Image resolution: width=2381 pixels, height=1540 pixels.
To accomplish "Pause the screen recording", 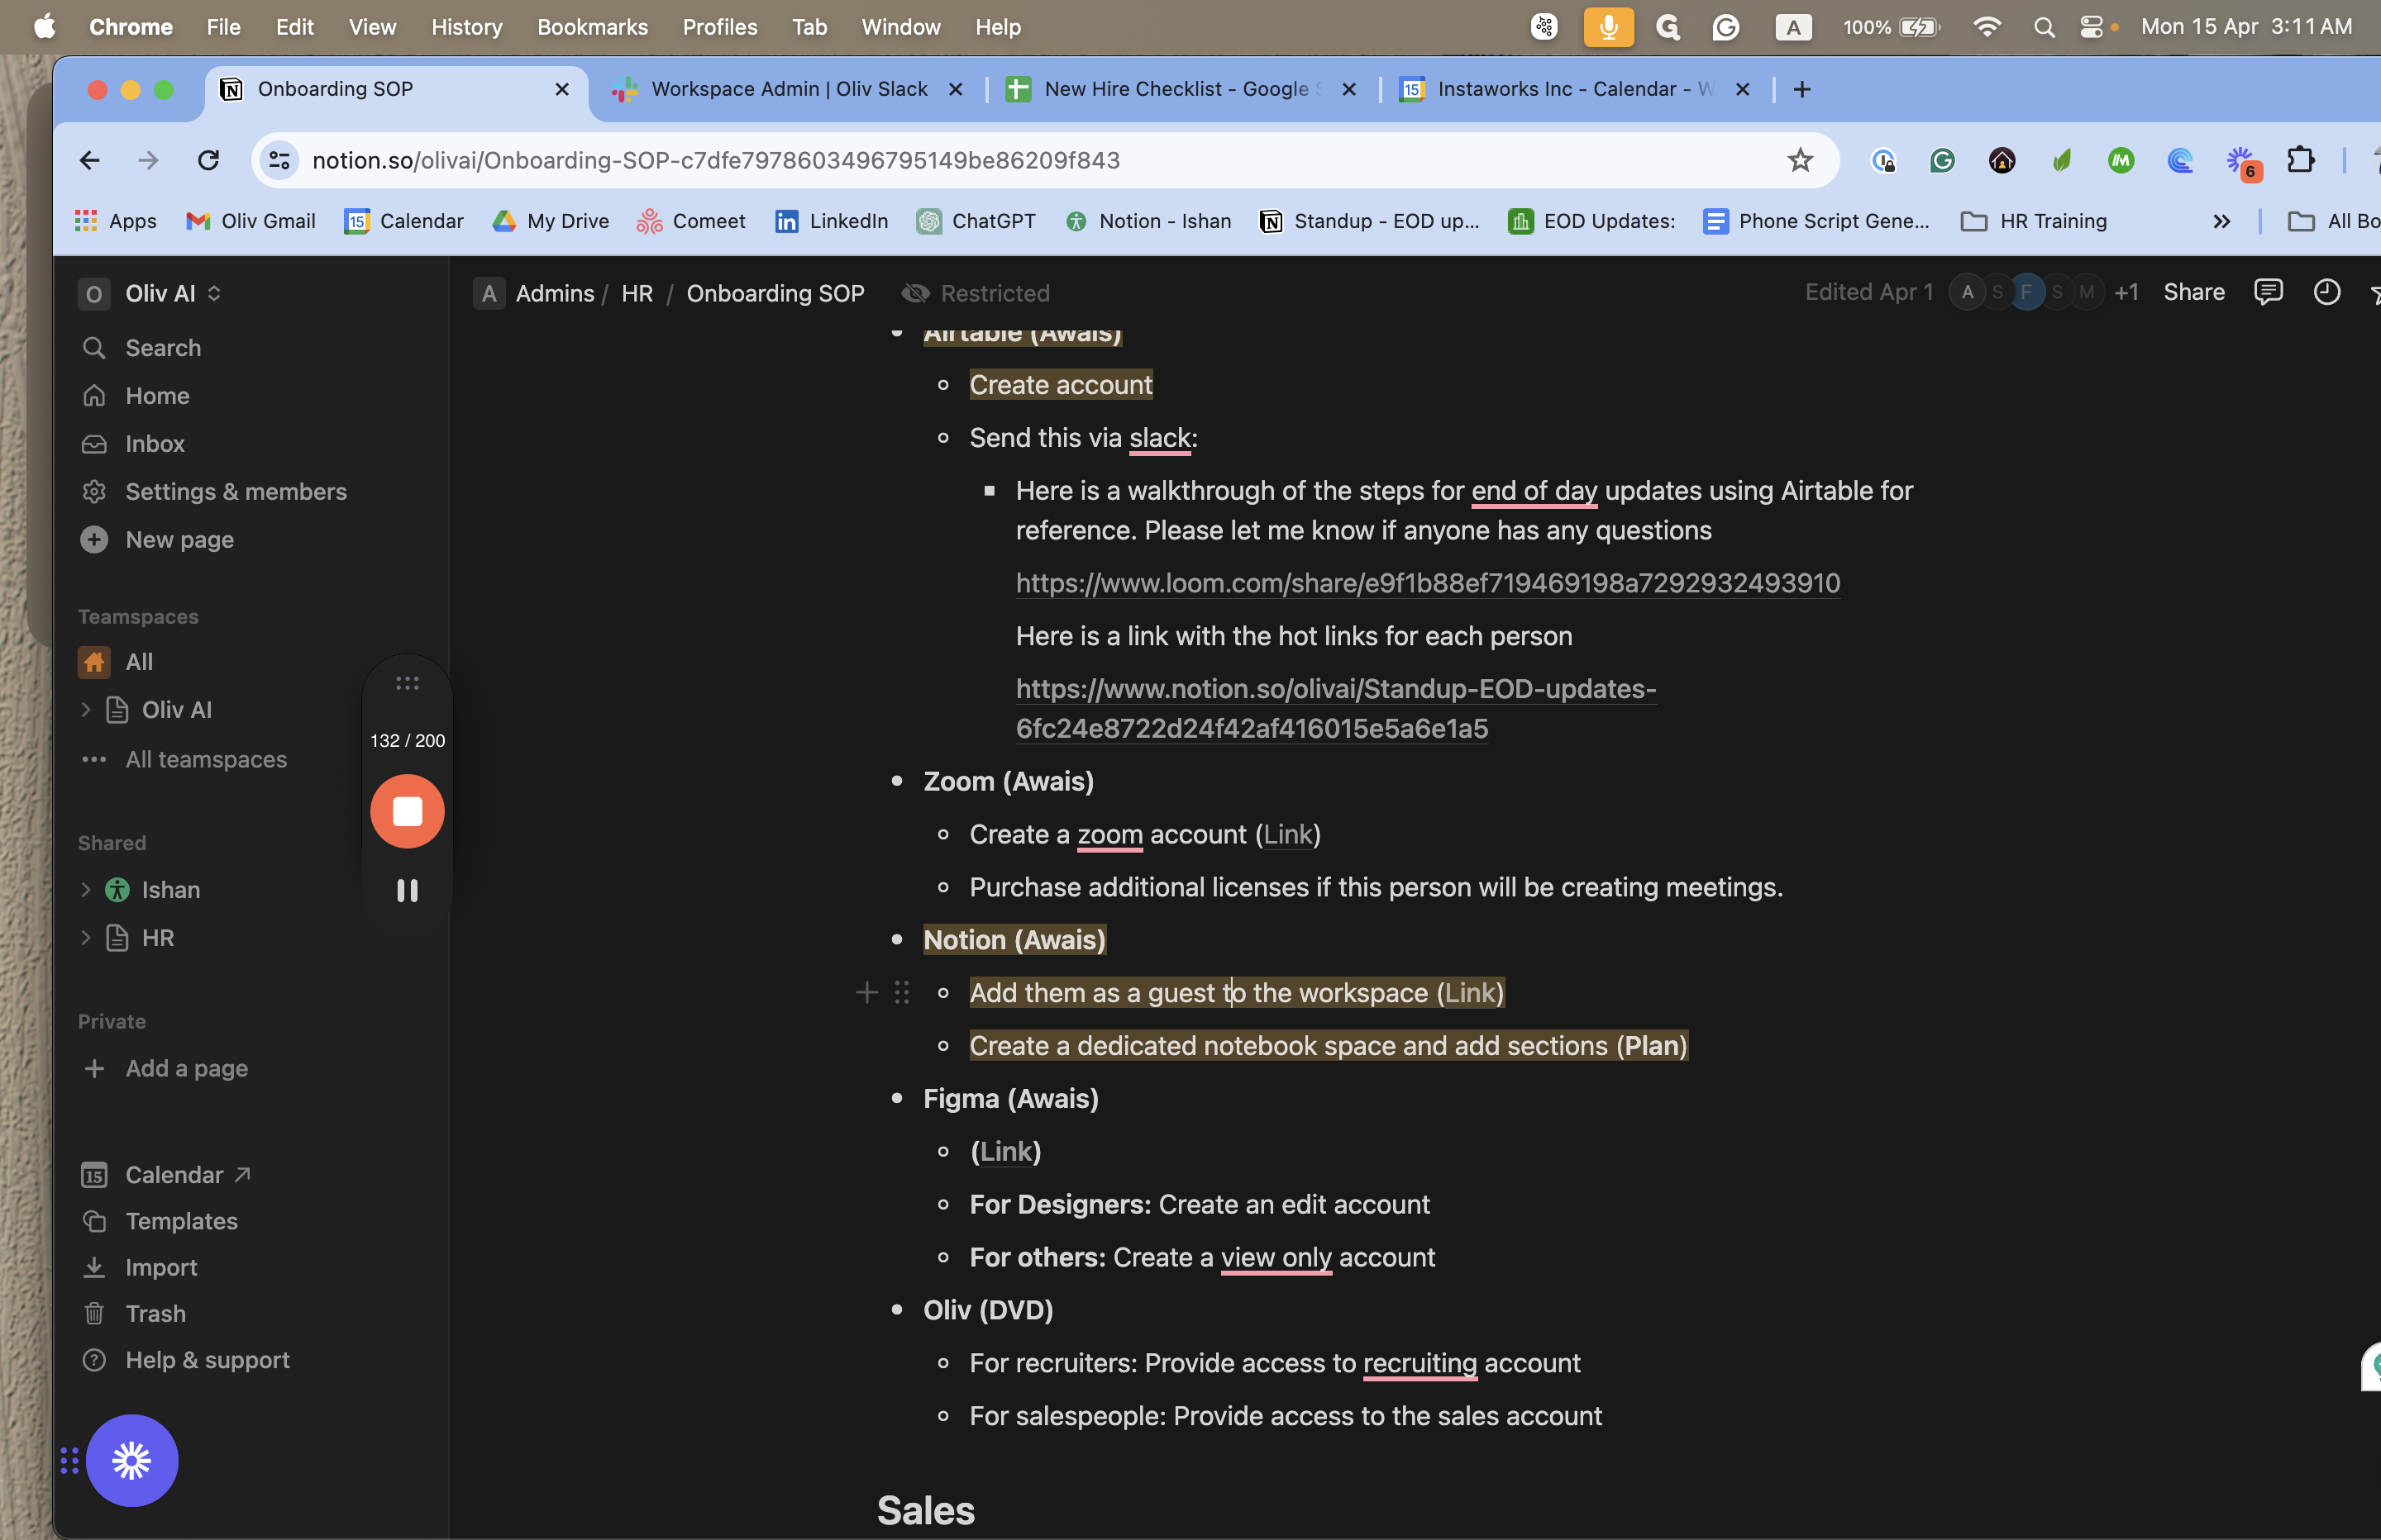I will click(x=408, y=891).
